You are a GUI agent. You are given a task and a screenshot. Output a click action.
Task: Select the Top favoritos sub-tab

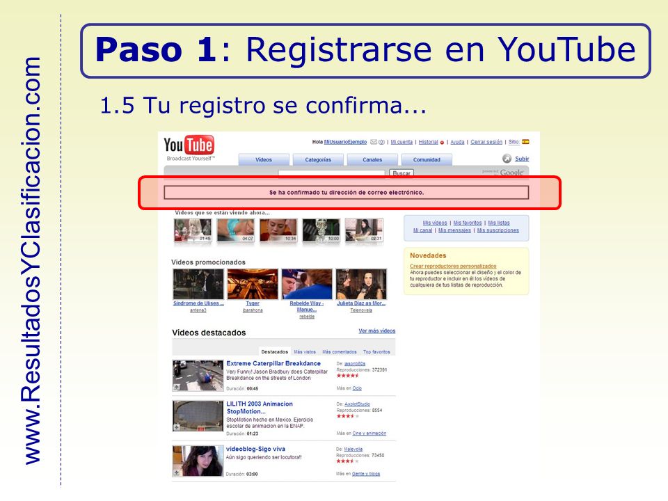click(376, 352)
